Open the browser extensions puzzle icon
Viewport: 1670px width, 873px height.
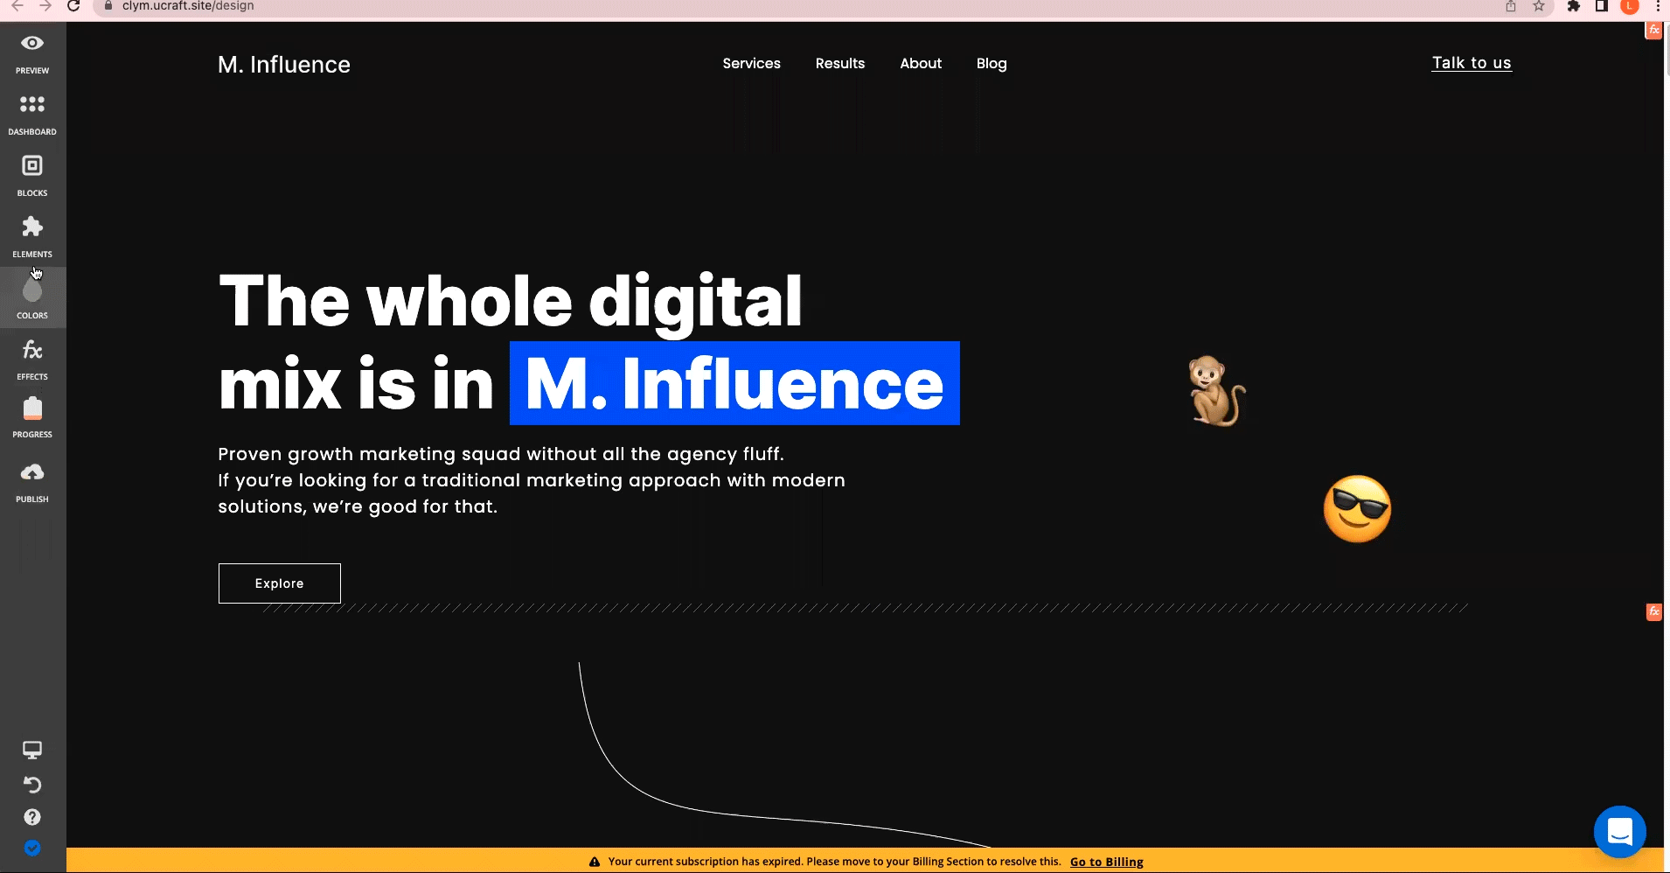pyautogui.click(x=1574, y=6)
